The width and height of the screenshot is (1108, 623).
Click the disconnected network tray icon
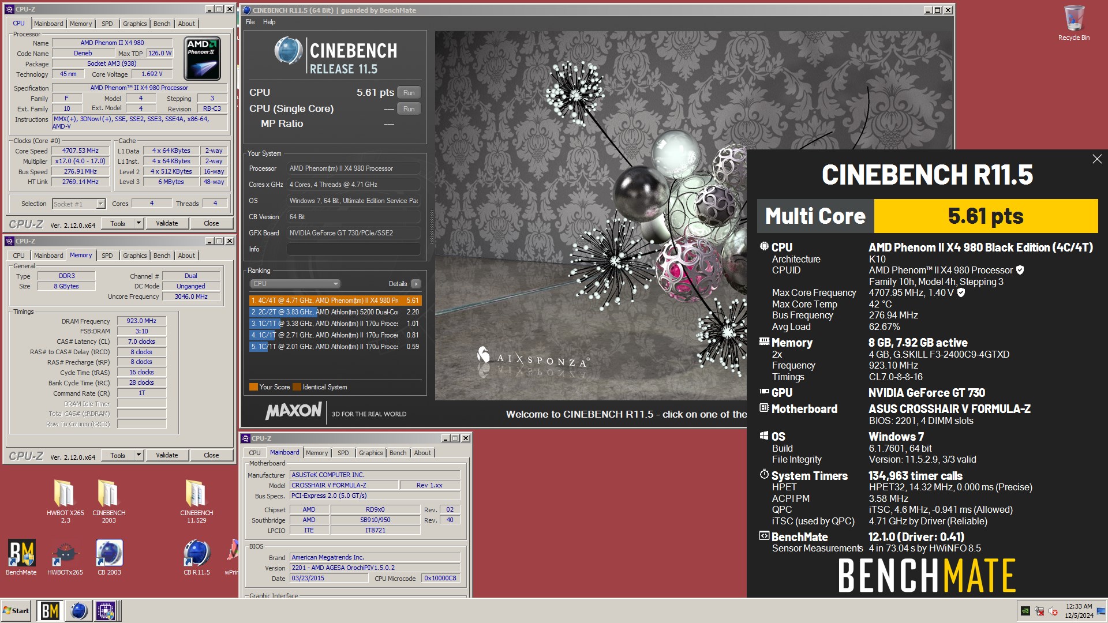pyautogui.click(x=1039, y=611)
